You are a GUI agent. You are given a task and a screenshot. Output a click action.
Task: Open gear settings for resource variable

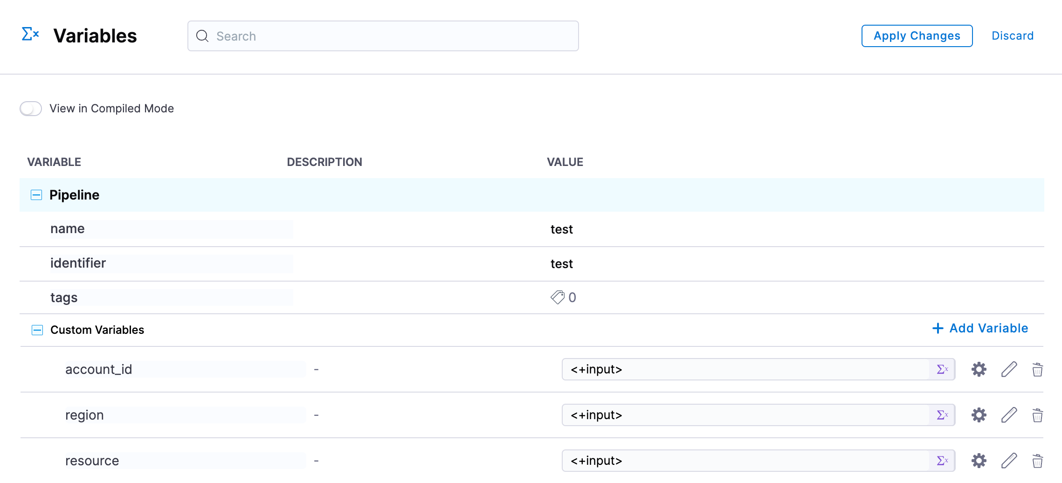click(x=979, y=461)
